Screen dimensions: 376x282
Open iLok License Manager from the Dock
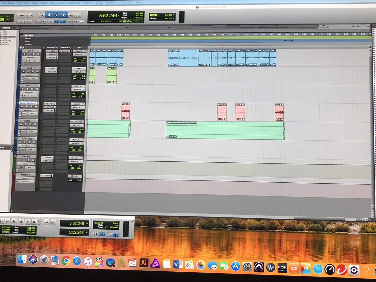tap(282, 268)
